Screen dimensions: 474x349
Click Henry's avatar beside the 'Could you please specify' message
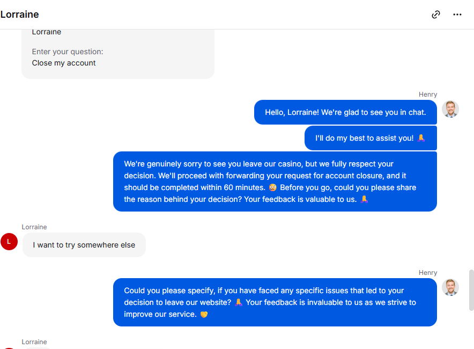click(x=450, y=287)
